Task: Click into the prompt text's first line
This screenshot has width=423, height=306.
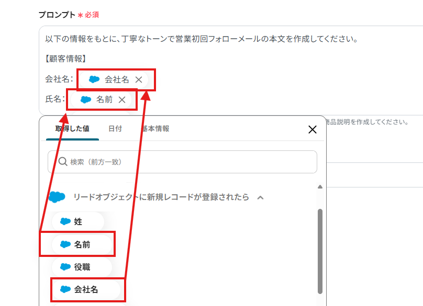Action: (x=201, y=39)
